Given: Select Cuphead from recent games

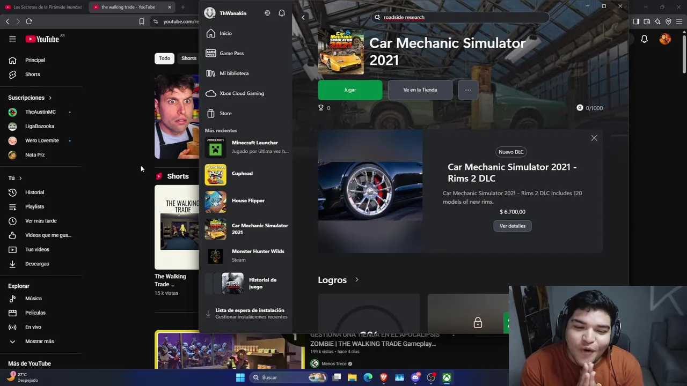Looking at the screenshot, I should [x=246, y=174].
